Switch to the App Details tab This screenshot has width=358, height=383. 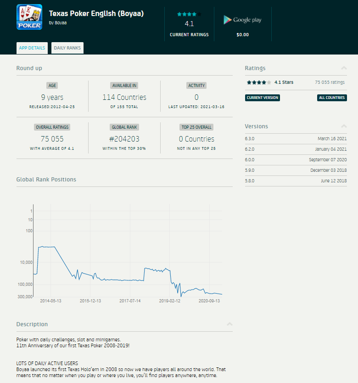(x=32, y=48)
